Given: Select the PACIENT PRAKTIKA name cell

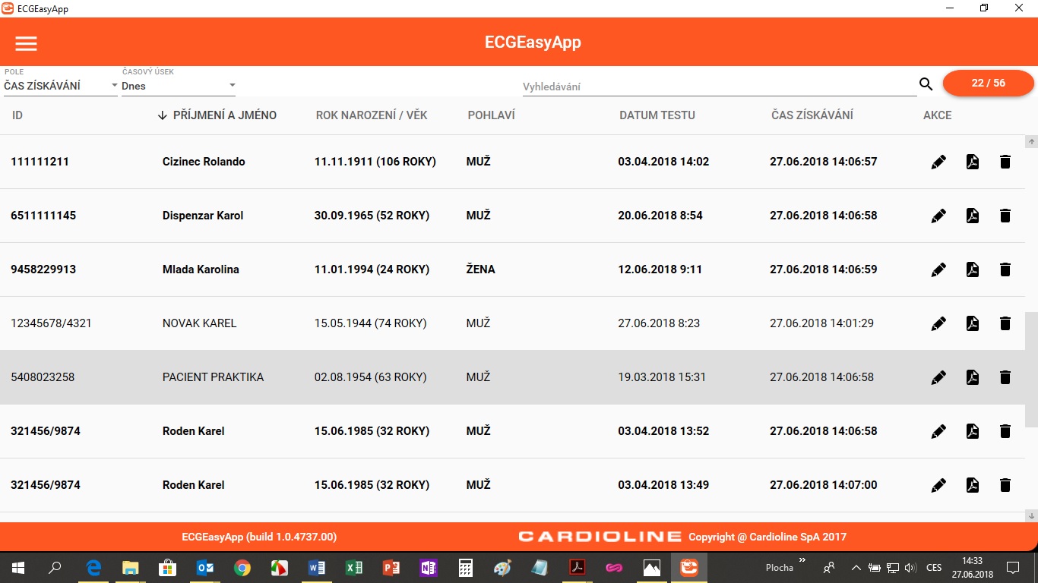Looking at the screenshot, I should [213, 377].
